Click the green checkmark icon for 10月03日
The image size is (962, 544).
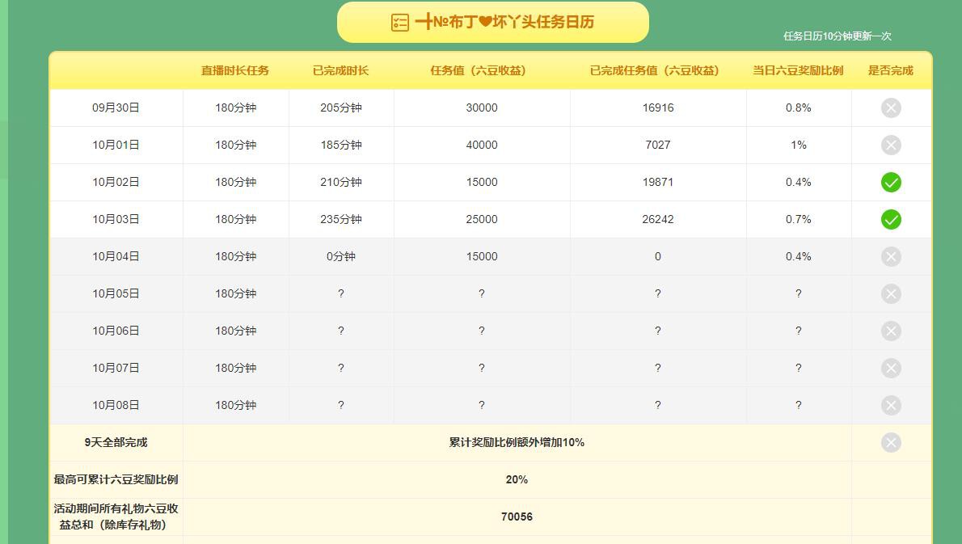pos(891,220)
